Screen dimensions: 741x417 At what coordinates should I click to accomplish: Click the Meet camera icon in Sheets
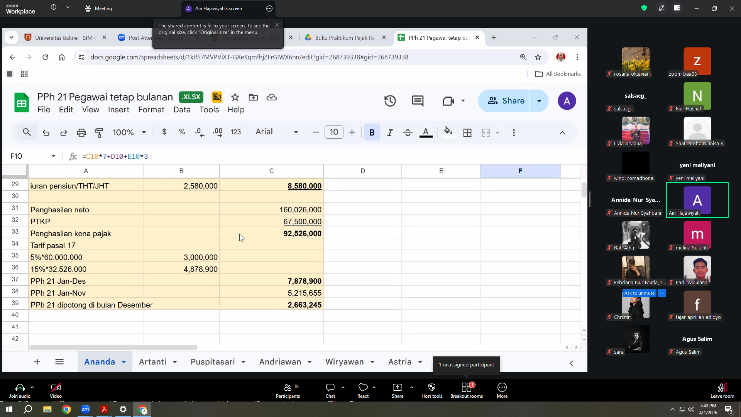click(x=448, y=101)
